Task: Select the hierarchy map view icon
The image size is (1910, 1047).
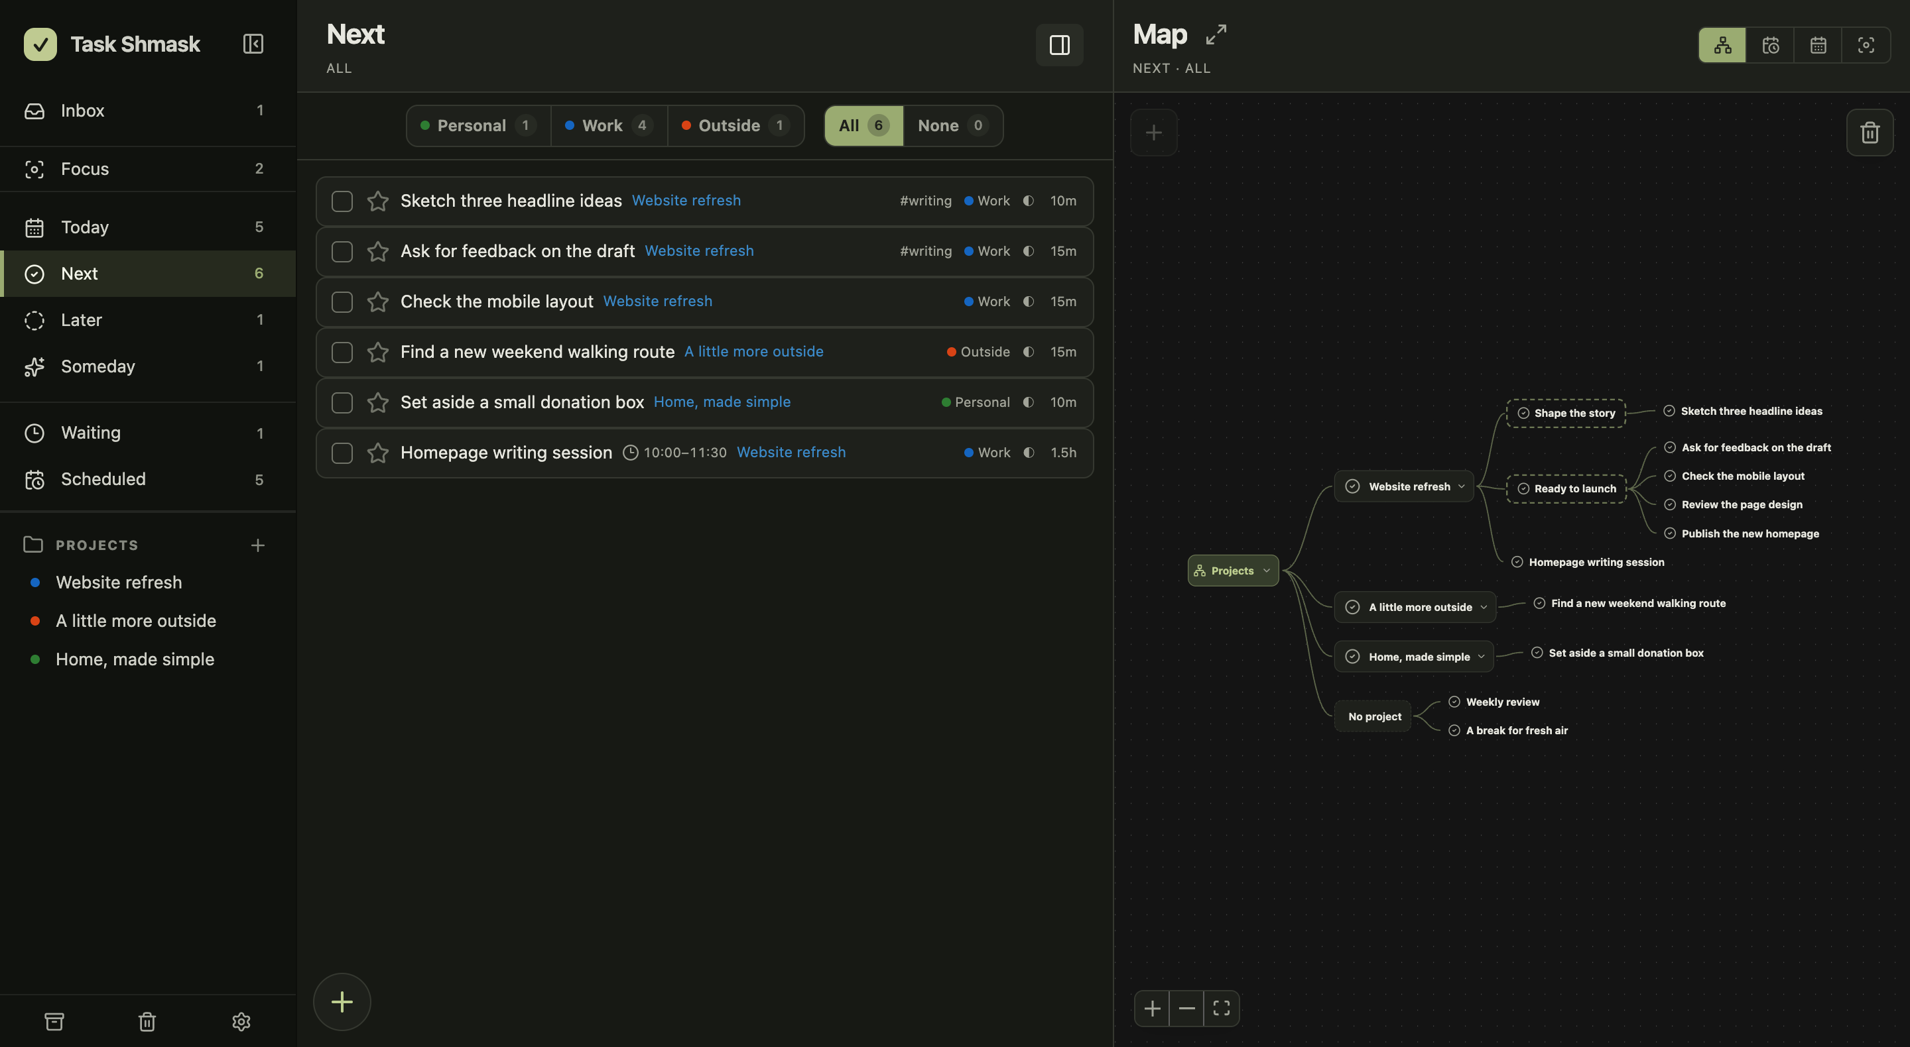Action: pyautogui.click(x=1722, y=45)
